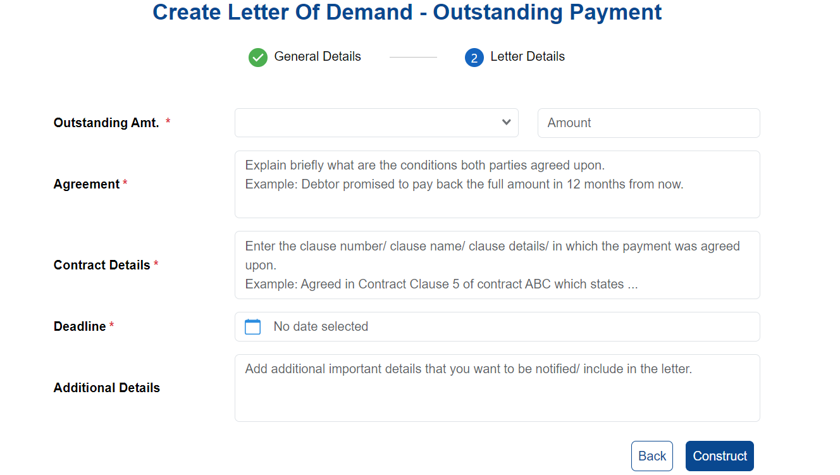Click the Deadline field label
The width and height of the screenshot is (840, 475).
pyautogui.click(x=80, y=326)
